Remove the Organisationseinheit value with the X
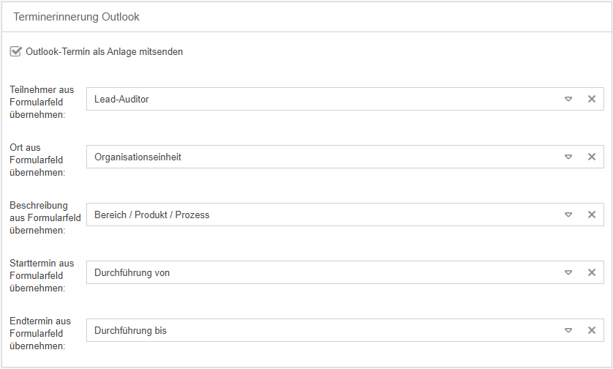The image size is (613, 369). click(592, 157)
